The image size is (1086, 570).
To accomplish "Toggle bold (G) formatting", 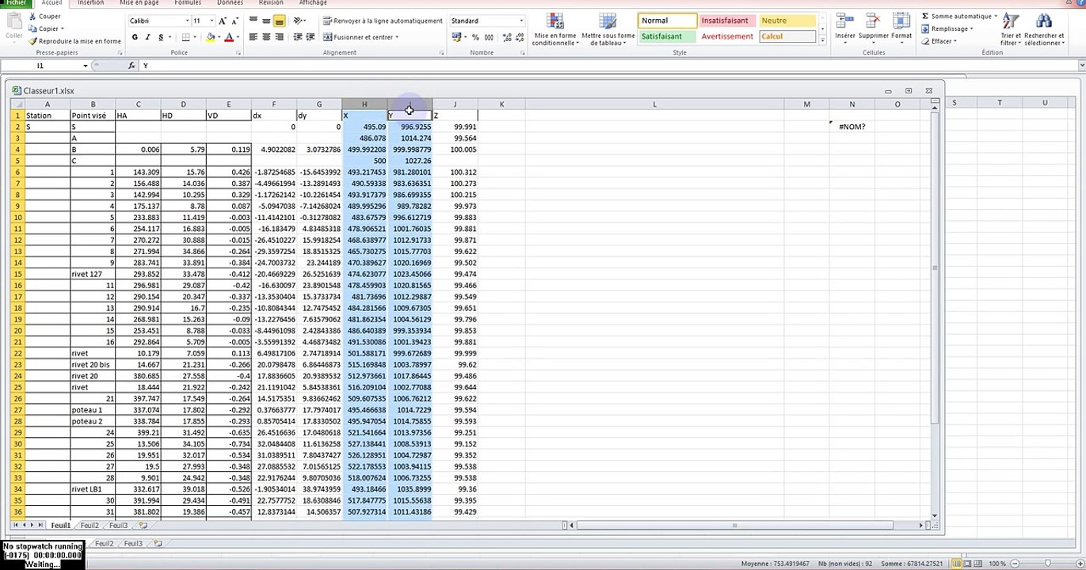I will coord(135,37).
